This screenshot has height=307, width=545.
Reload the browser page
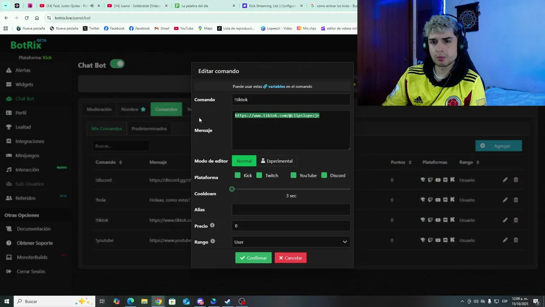tap(26, 18)
